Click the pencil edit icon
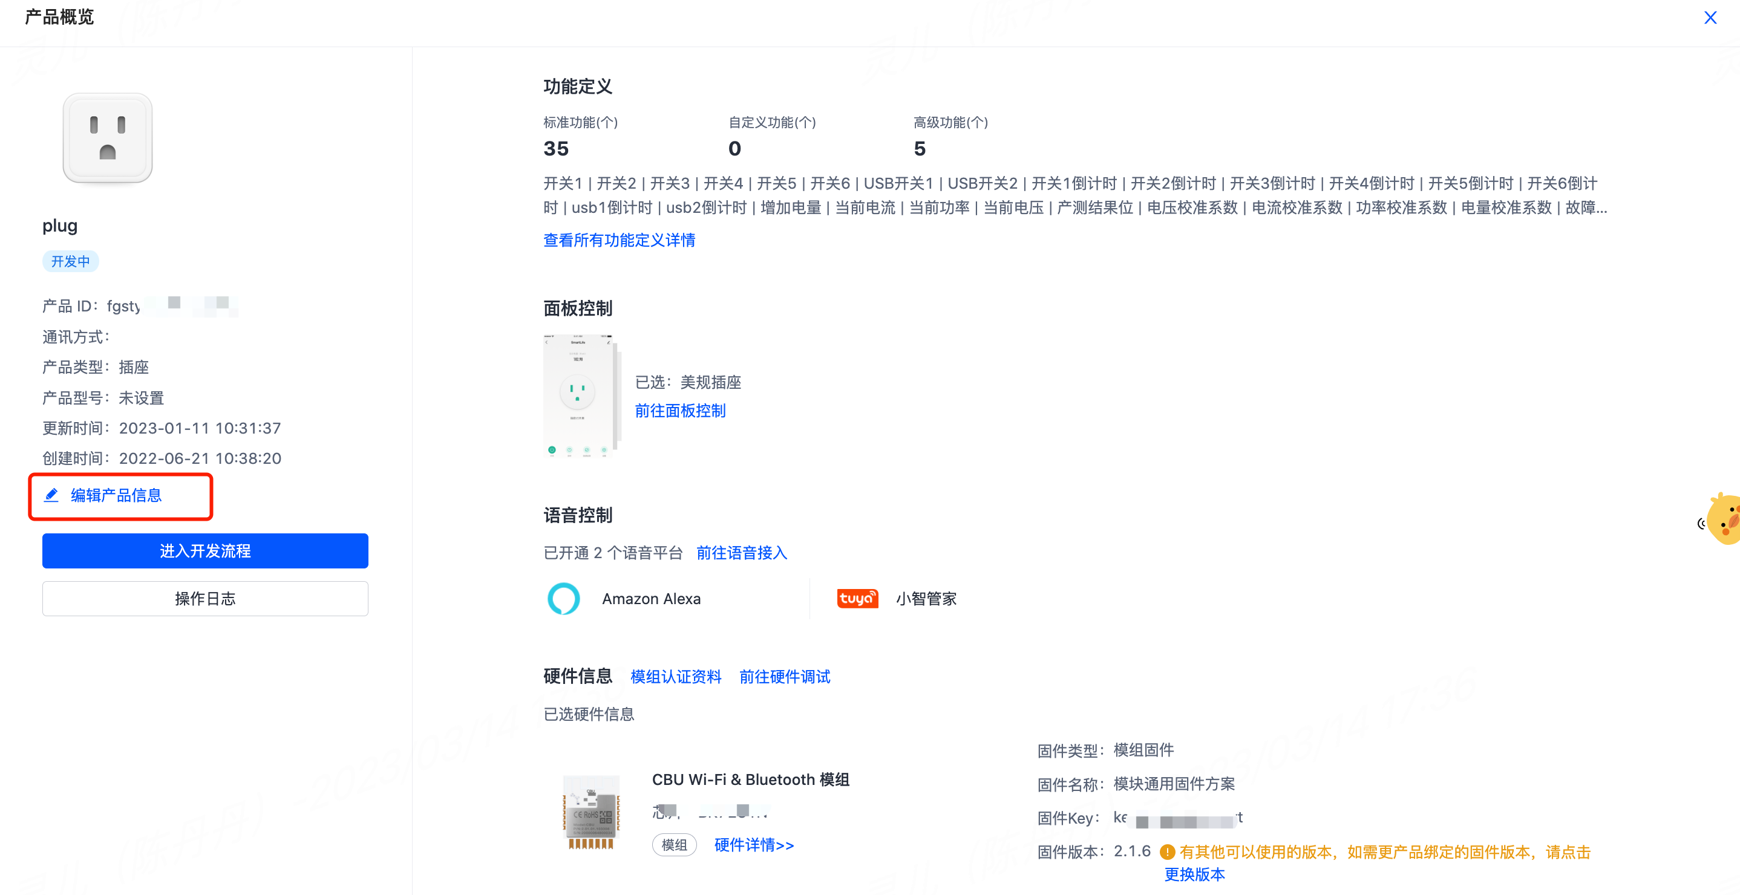This screenshot has width=1740, height=895. (x=51, y=495)
